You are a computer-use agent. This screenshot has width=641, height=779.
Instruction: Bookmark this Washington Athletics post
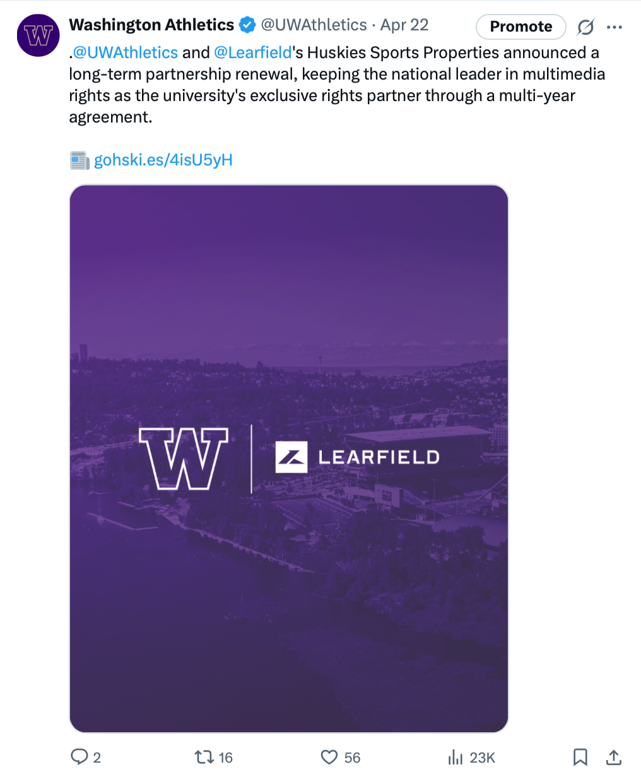[x=580, y=757]
